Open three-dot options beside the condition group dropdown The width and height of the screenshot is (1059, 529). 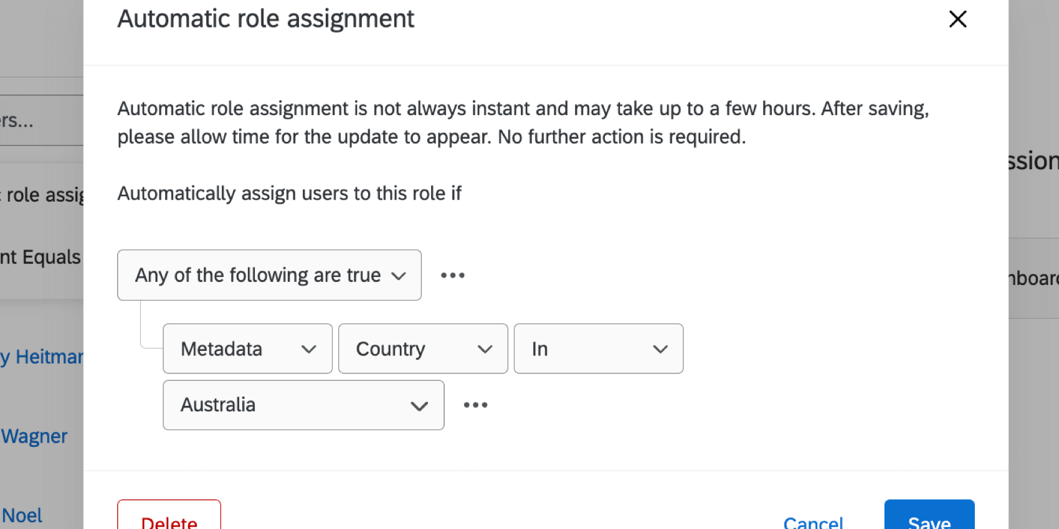[x=453, y=275]
